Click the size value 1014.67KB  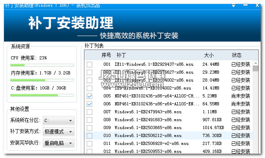pyautogui.click(x=213, y=128)
